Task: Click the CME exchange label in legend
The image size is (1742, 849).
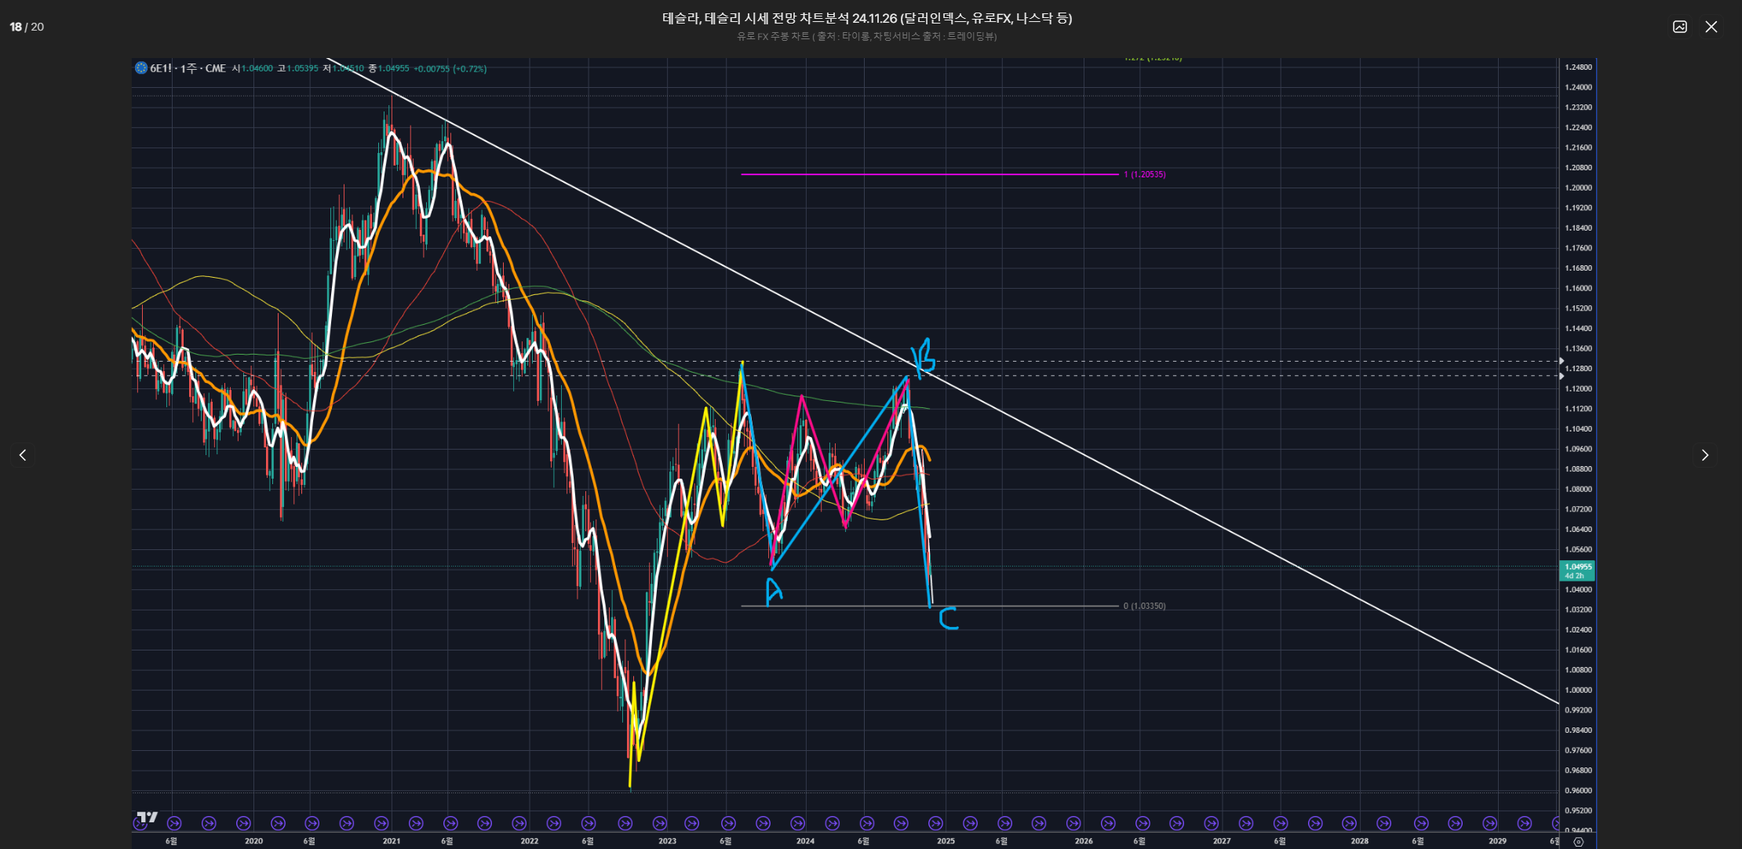Action: point(216,68)
